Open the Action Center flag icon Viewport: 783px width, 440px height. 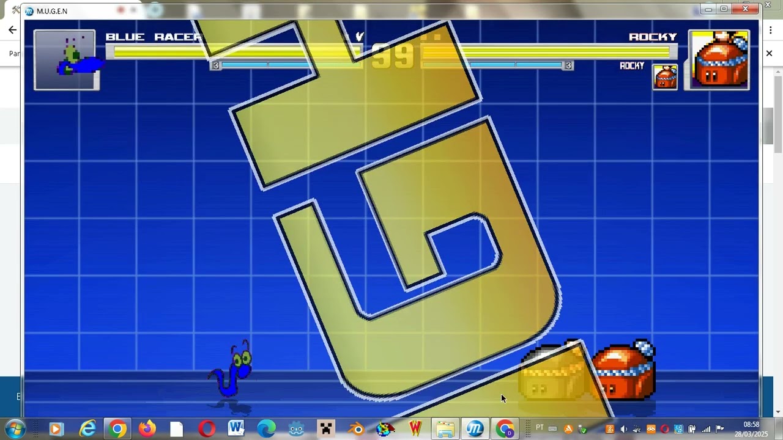(x=719, y=429)
